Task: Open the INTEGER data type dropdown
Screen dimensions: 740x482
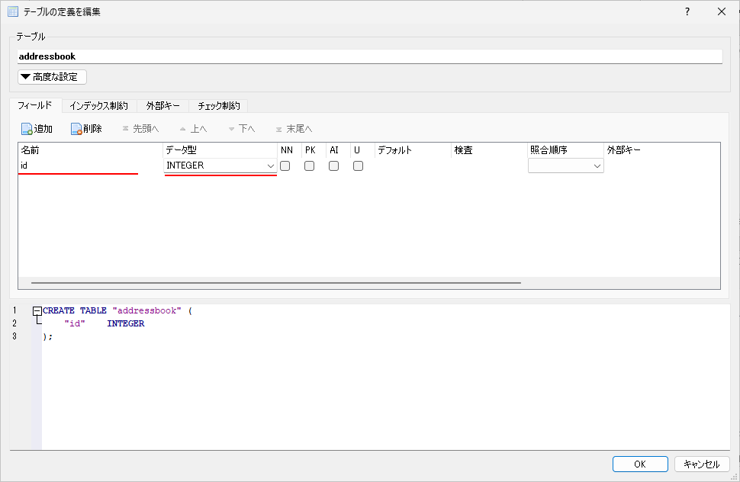Action: pyautogui.click(x=270, y=165)
